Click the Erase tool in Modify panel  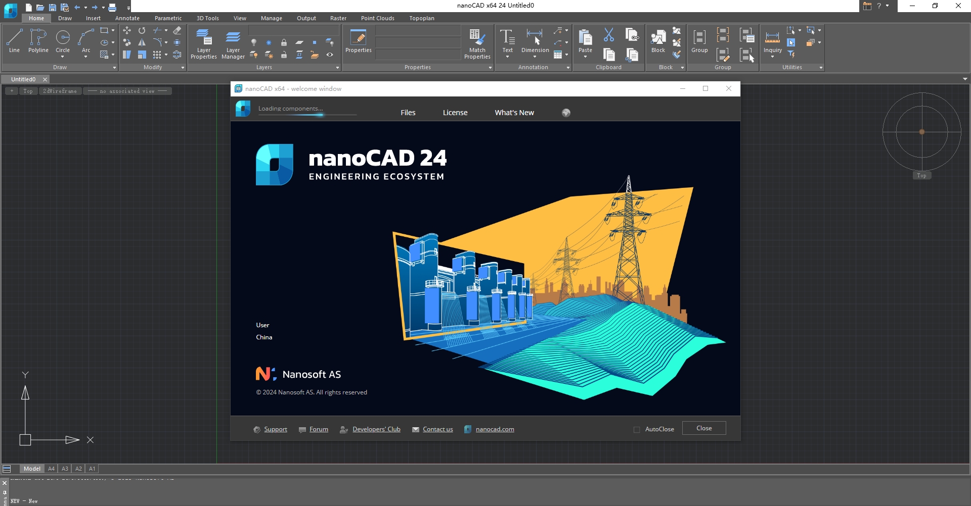[x=177, y=30]
